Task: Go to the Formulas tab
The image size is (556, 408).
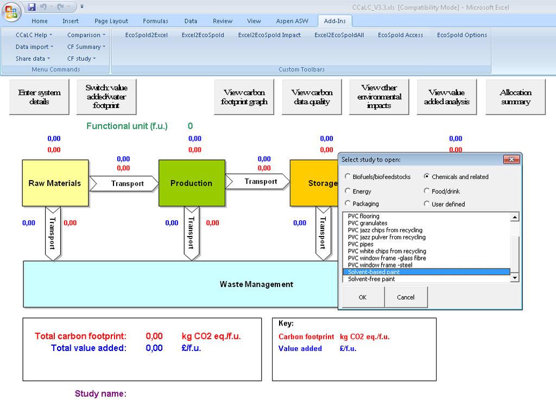Action: (x=155, y=21)
